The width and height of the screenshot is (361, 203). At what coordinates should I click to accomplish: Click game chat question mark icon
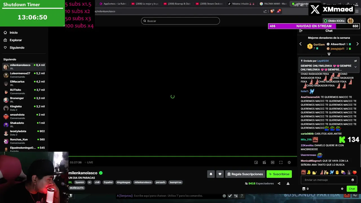coord(242,196)
